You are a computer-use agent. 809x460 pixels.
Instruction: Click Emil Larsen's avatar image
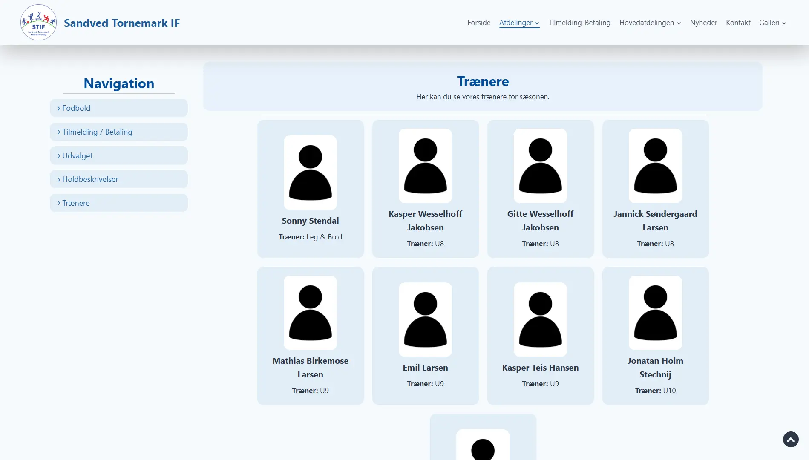[x=425, y=319]
